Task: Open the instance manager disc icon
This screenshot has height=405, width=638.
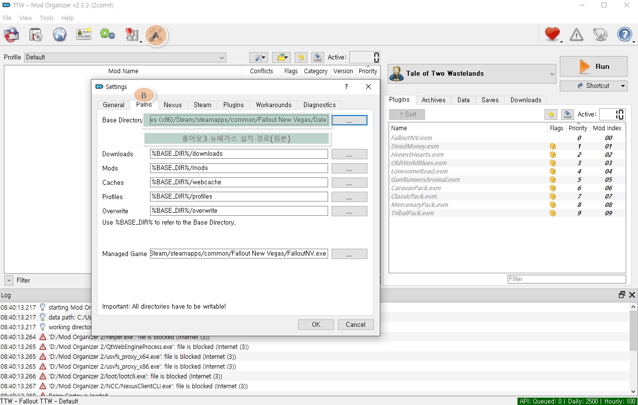Action: click(35, 34)
